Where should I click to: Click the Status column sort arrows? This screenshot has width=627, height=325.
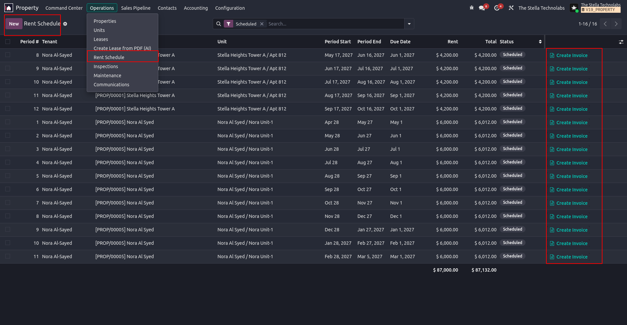pyautogui.click(x=540, y=42)
